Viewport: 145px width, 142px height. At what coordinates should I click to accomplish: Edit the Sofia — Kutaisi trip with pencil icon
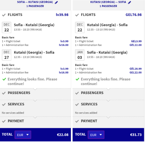pos(56,2)
